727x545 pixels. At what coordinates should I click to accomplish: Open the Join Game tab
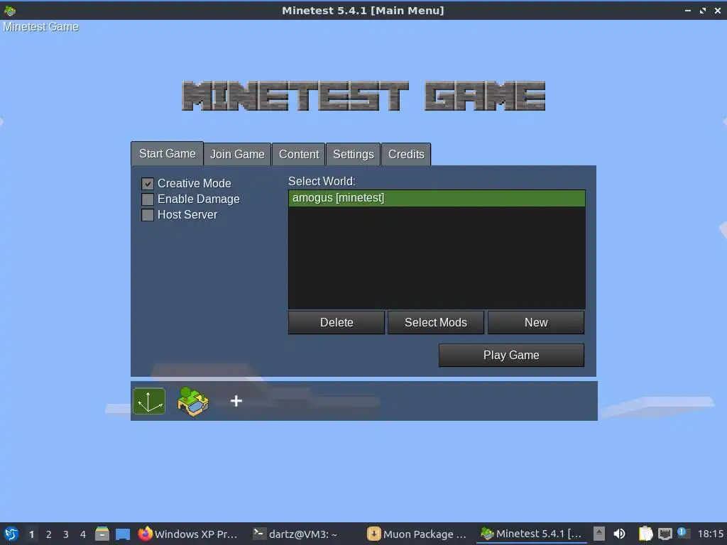(237, 154)
